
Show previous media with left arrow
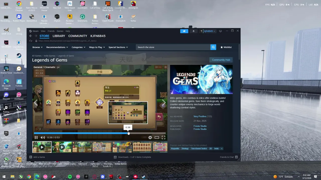[x=36, y=102]
